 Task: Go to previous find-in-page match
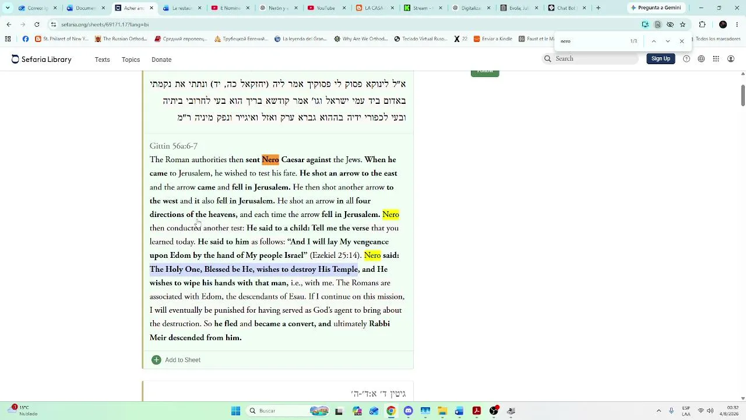[x=653, y=41]
